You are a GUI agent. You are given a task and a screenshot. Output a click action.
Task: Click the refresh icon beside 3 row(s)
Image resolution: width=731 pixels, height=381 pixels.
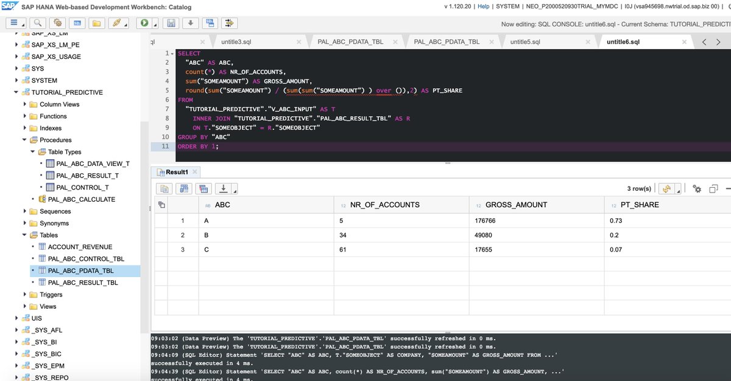click(x=666, y=188)
